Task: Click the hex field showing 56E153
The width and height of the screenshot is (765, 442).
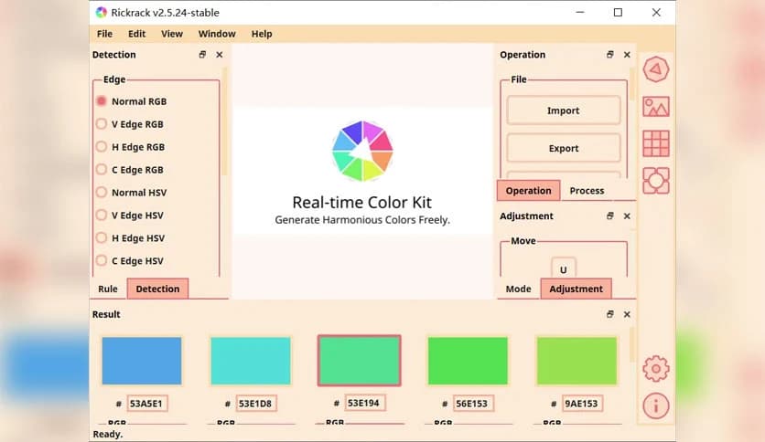Action: [x=472, y=404]
